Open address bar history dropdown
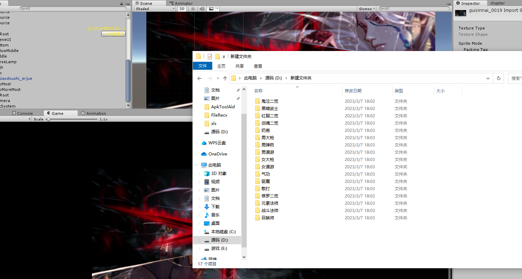This screenshot has height=279, width=522. pyautogui.click(x=488, y=78)
